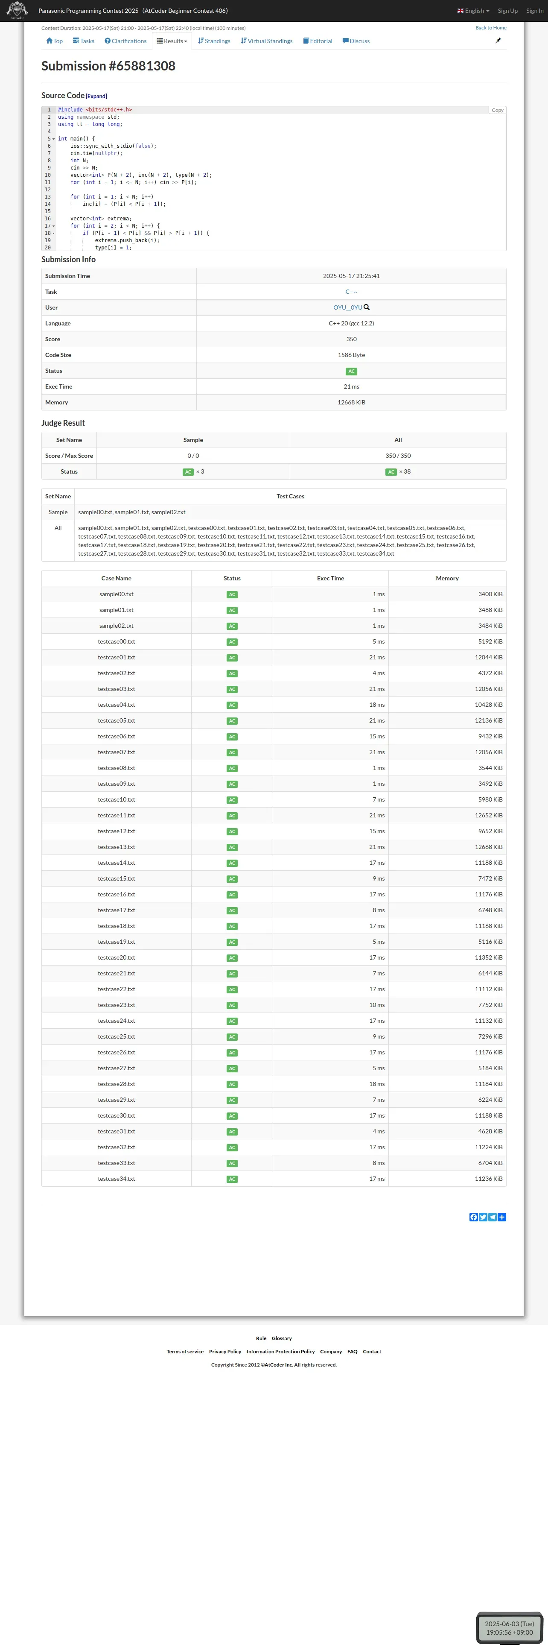548x1645 pixels.
Task: Open more share options plus icon
Action: [x=502, y=1217]
